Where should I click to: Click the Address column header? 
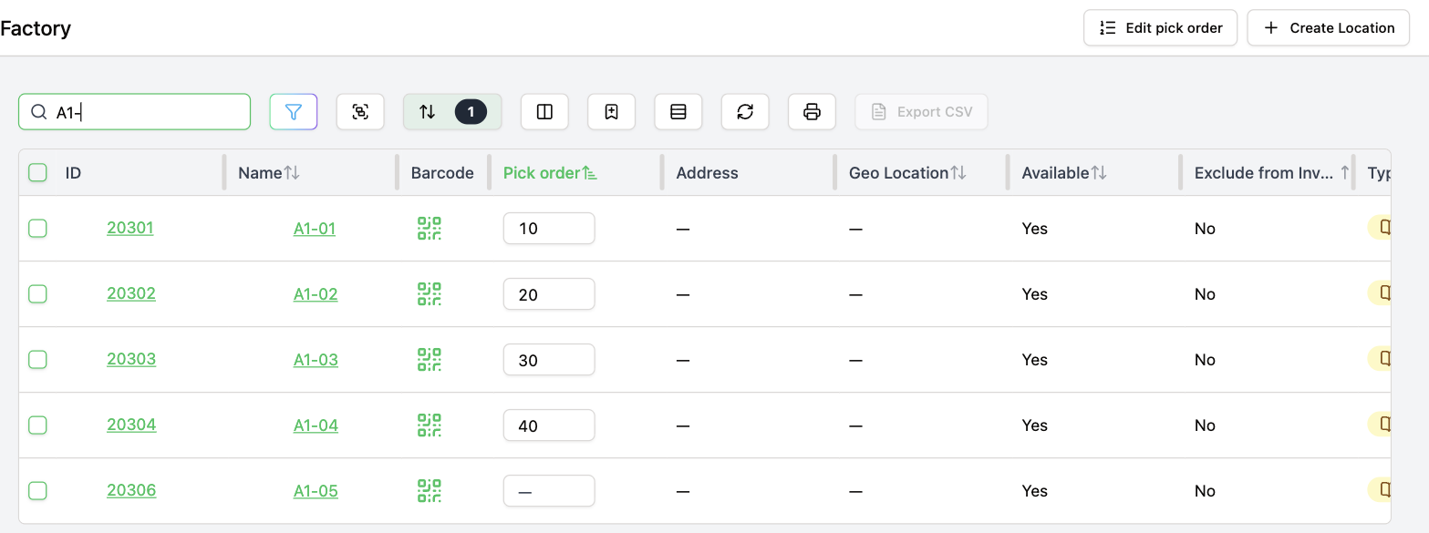click(x=708, y=173)
